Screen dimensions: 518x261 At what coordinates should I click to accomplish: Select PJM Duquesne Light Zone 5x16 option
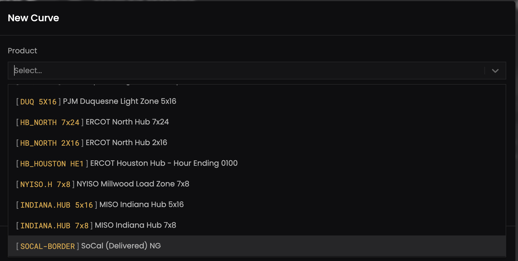119,101
